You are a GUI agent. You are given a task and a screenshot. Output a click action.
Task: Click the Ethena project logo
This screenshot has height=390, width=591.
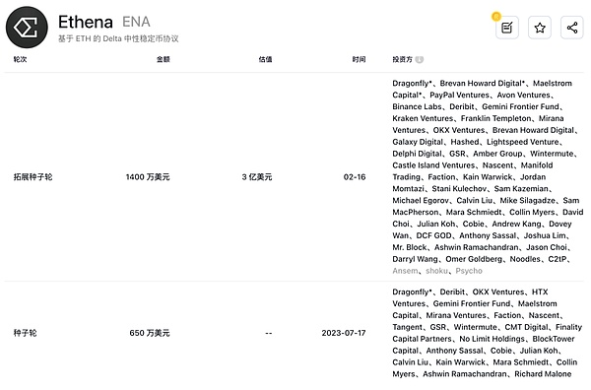27,28
